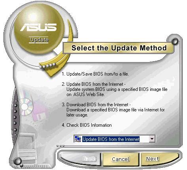
Task: Click the 'Select the Update Method' title banner
Action: tap(119, 48)
